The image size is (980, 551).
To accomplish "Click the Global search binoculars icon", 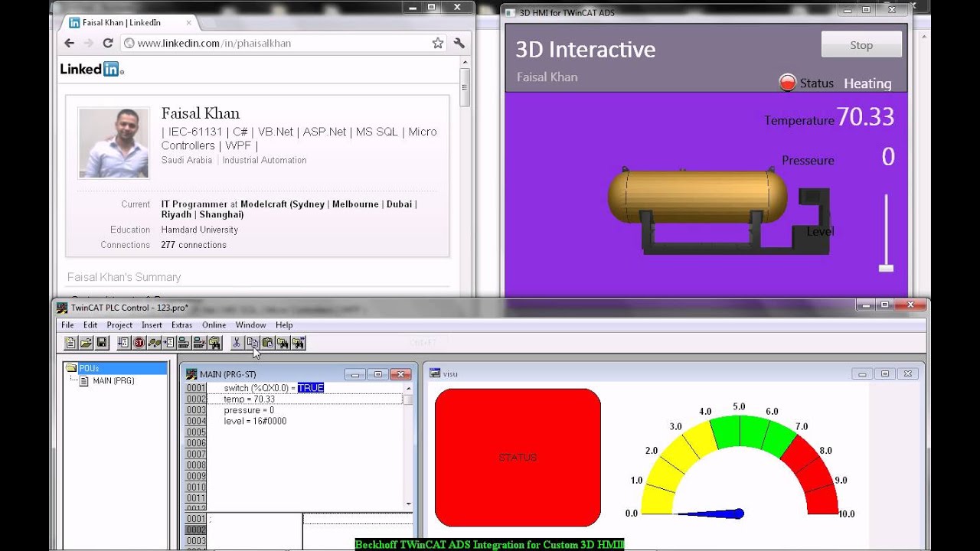I will pos(214,343).
